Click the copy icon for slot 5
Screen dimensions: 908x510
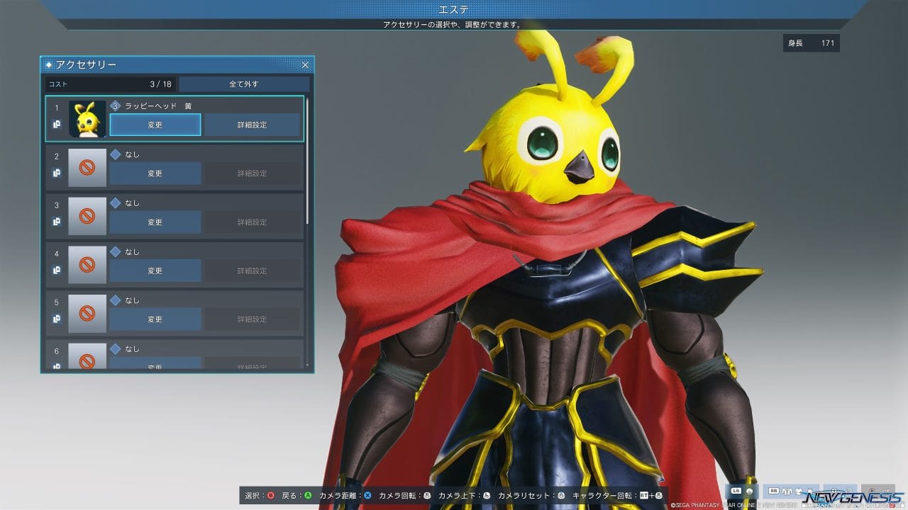point(57,319)
